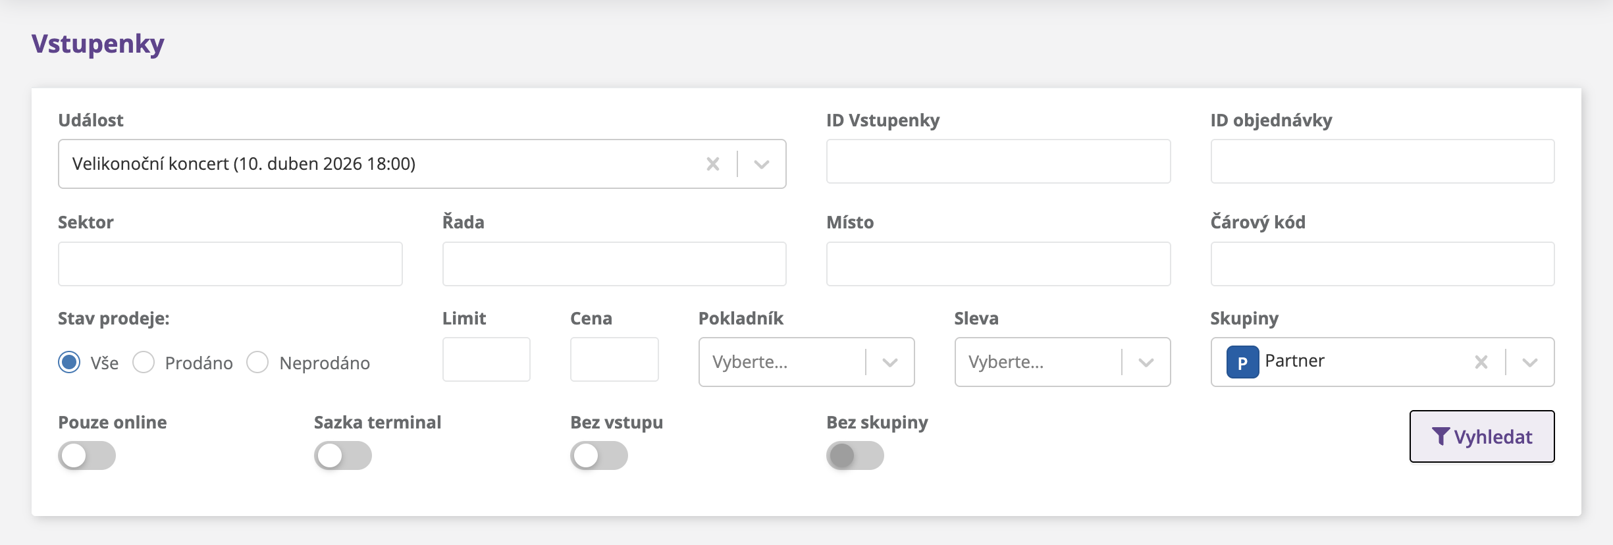The image size is (1613, 545).
Task: Pick the Neprodáno radio option
Action: [x=257, y=362]
